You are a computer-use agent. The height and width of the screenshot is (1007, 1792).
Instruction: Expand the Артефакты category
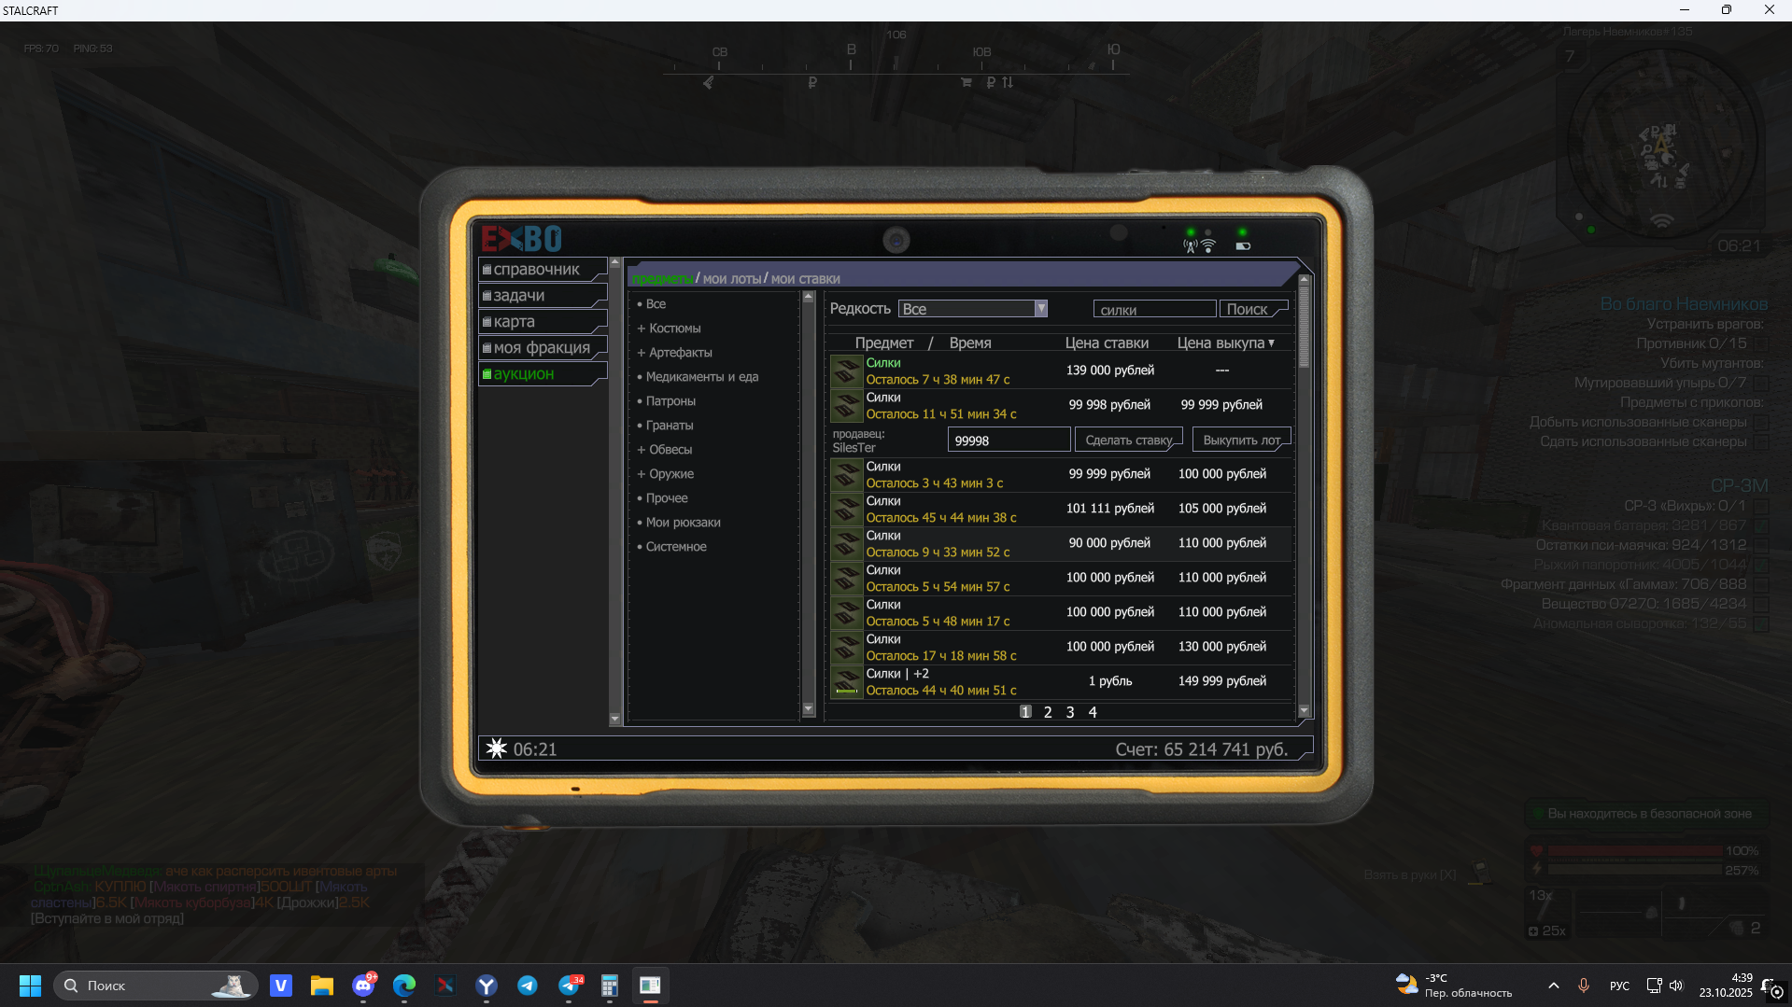[x=679, y=353]
